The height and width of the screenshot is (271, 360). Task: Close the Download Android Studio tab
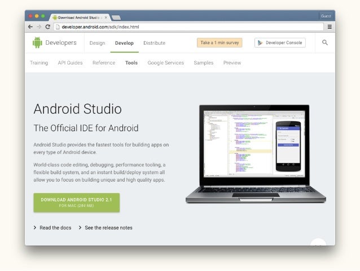coord(106,18)
